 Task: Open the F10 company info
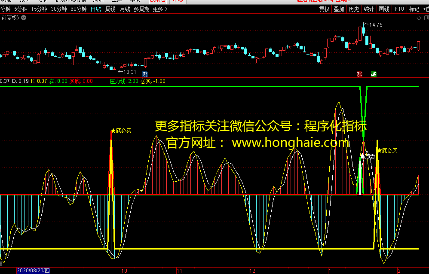click(399, 9)
